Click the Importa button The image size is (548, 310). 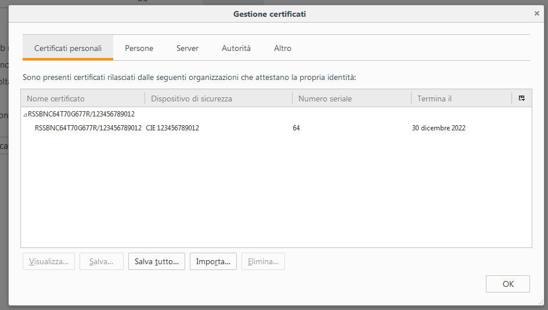213,261
